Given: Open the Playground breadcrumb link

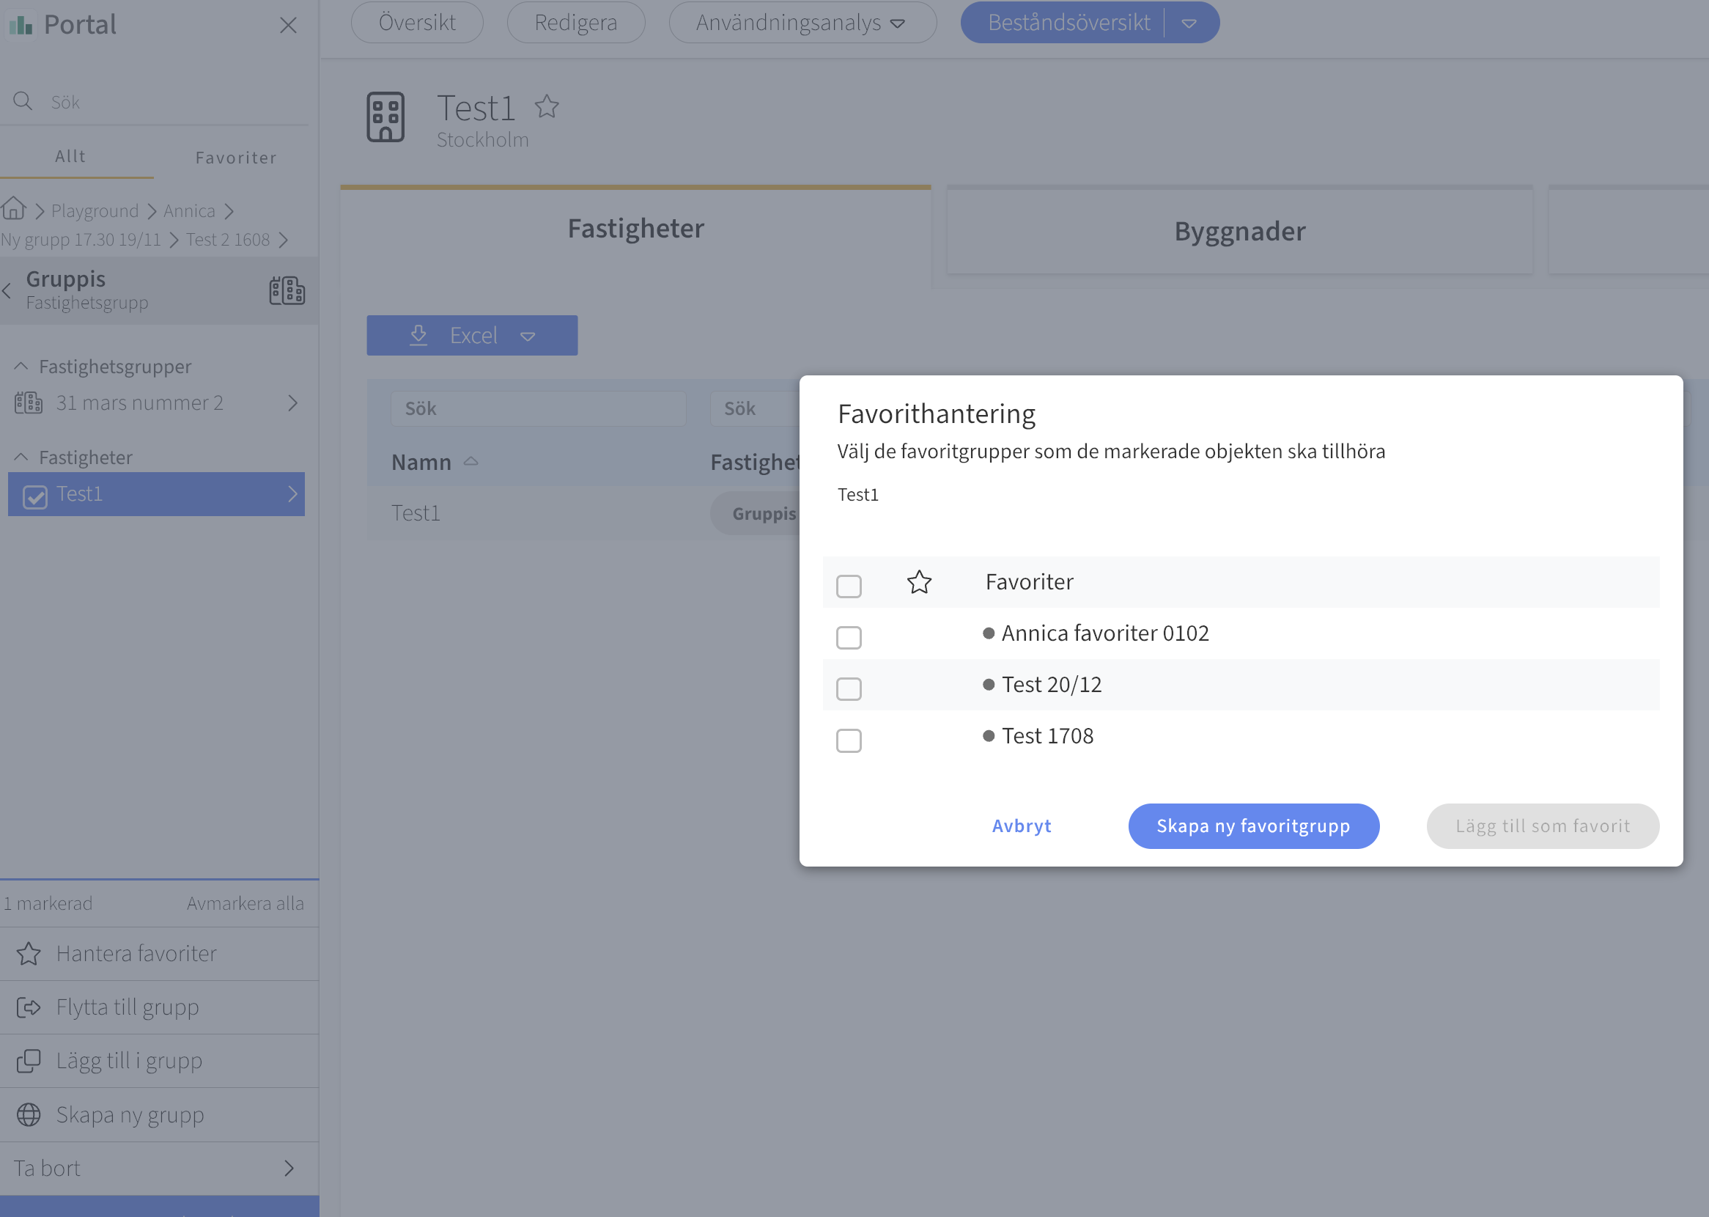Looking at the screenshot, I should coord(95,211).
